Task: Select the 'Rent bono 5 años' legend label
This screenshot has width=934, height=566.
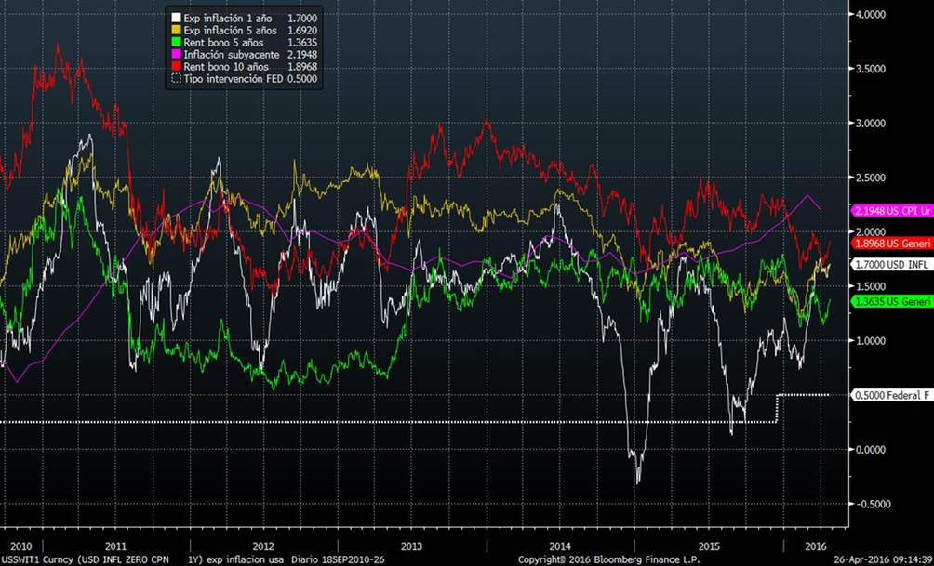Action: point(223,43)
